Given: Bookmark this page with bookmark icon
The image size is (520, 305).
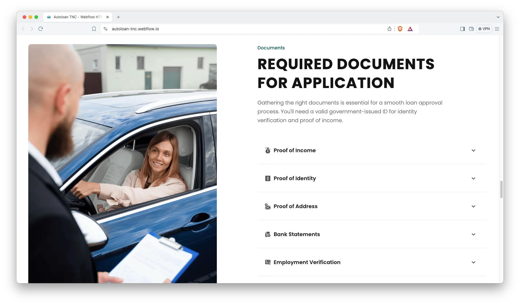Looking at the screenshot, I should [x=94, y=29].
